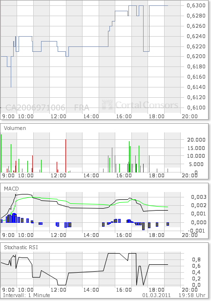Viewport: 211px width, 301px height.
Task: Click 16:00 on the Volumen time axis
Action: 124,175
